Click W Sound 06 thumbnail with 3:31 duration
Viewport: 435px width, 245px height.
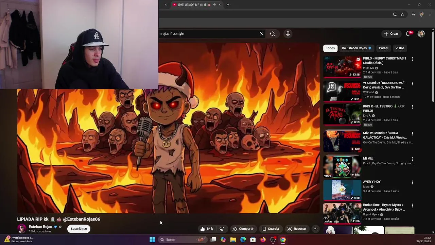[342, 92]
